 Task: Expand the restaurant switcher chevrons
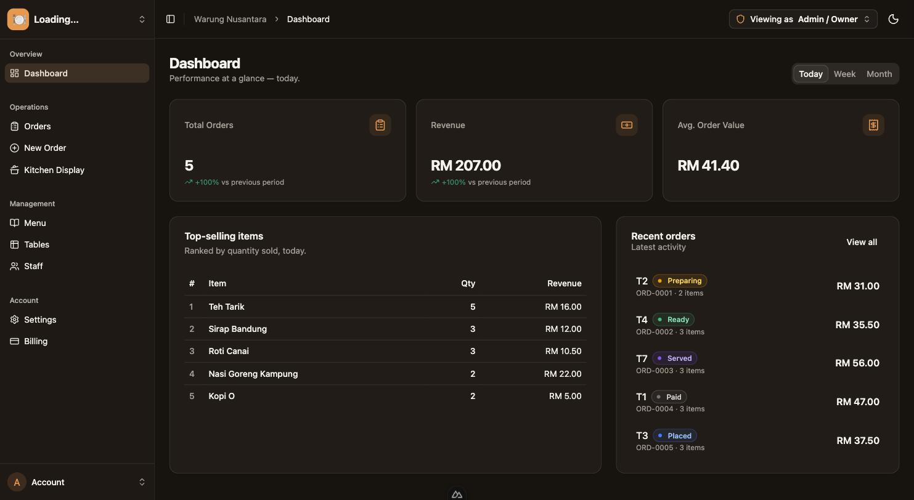click(142, 19)
